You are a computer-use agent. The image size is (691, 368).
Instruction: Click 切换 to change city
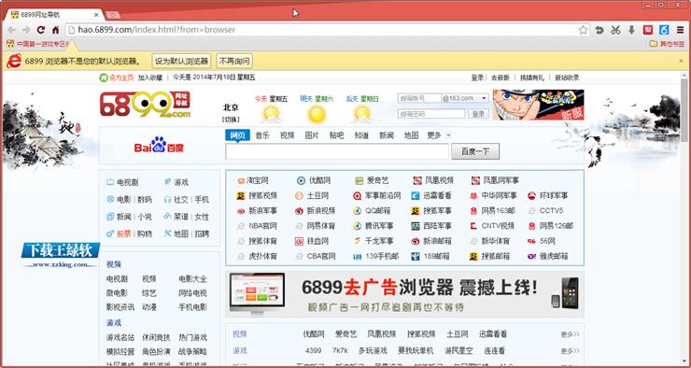point(231,120)
